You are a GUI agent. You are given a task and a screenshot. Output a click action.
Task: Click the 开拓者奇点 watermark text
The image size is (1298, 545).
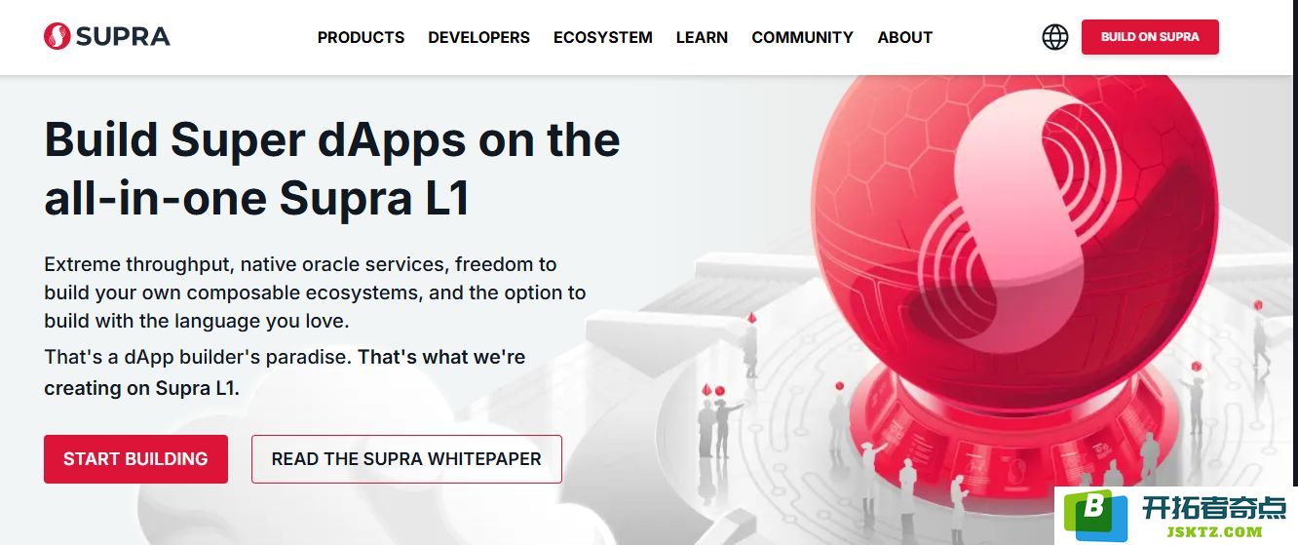1214,507
